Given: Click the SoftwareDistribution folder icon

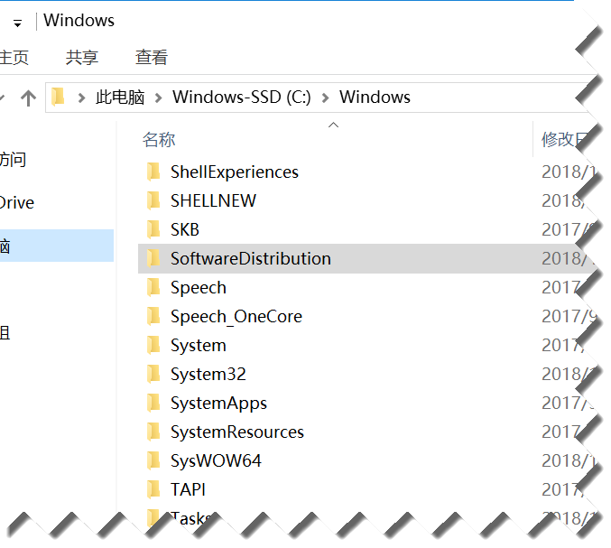Looking at the screenshot, I should [153, 258].
